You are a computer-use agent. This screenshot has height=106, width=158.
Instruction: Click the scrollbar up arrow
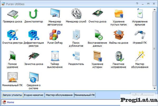coord(155,9)
